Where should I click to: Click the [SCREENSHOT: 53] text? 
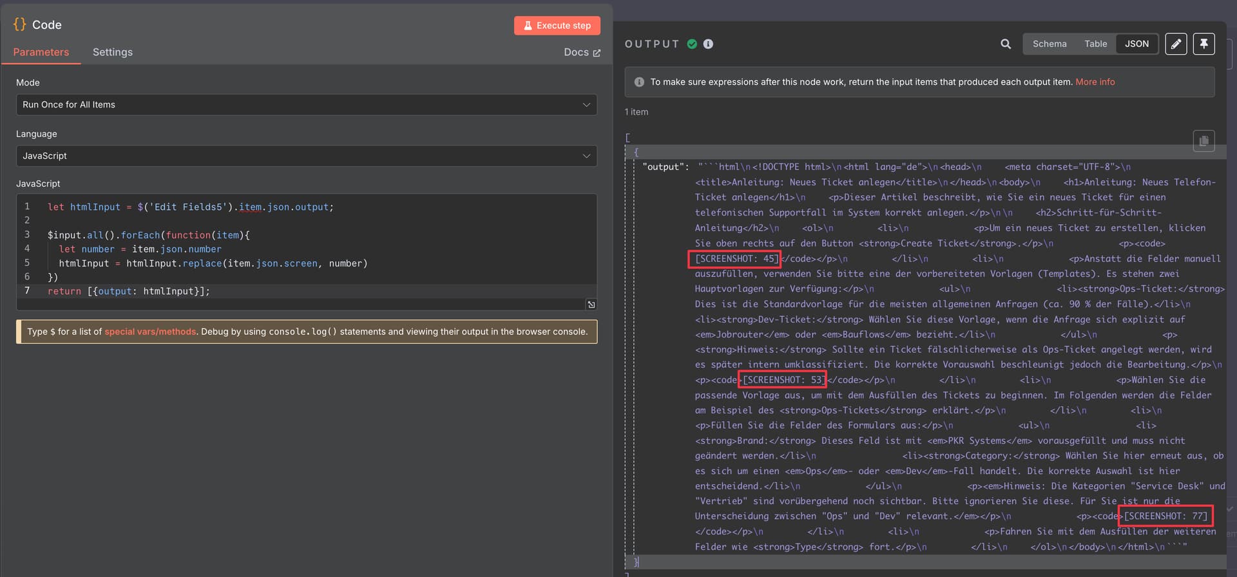[783, 380]
